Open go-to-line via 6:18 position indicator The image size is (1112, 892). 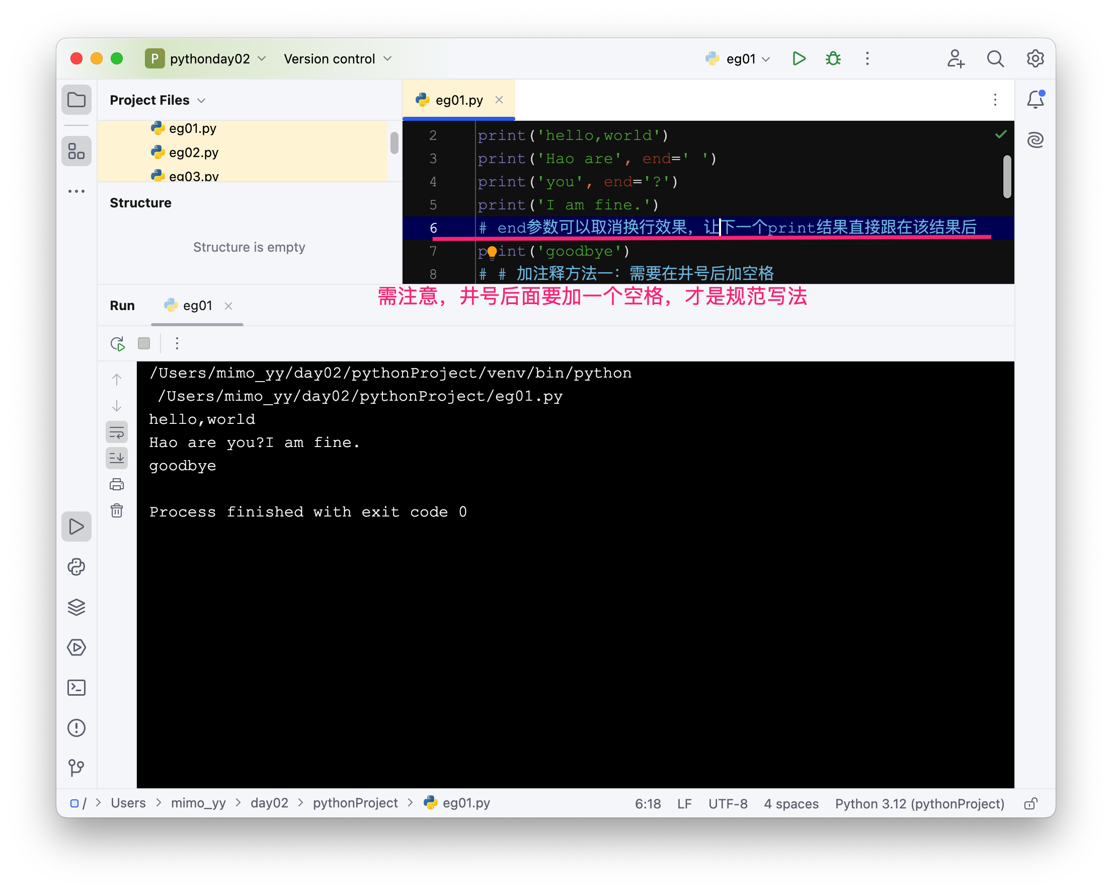point(647,804)
